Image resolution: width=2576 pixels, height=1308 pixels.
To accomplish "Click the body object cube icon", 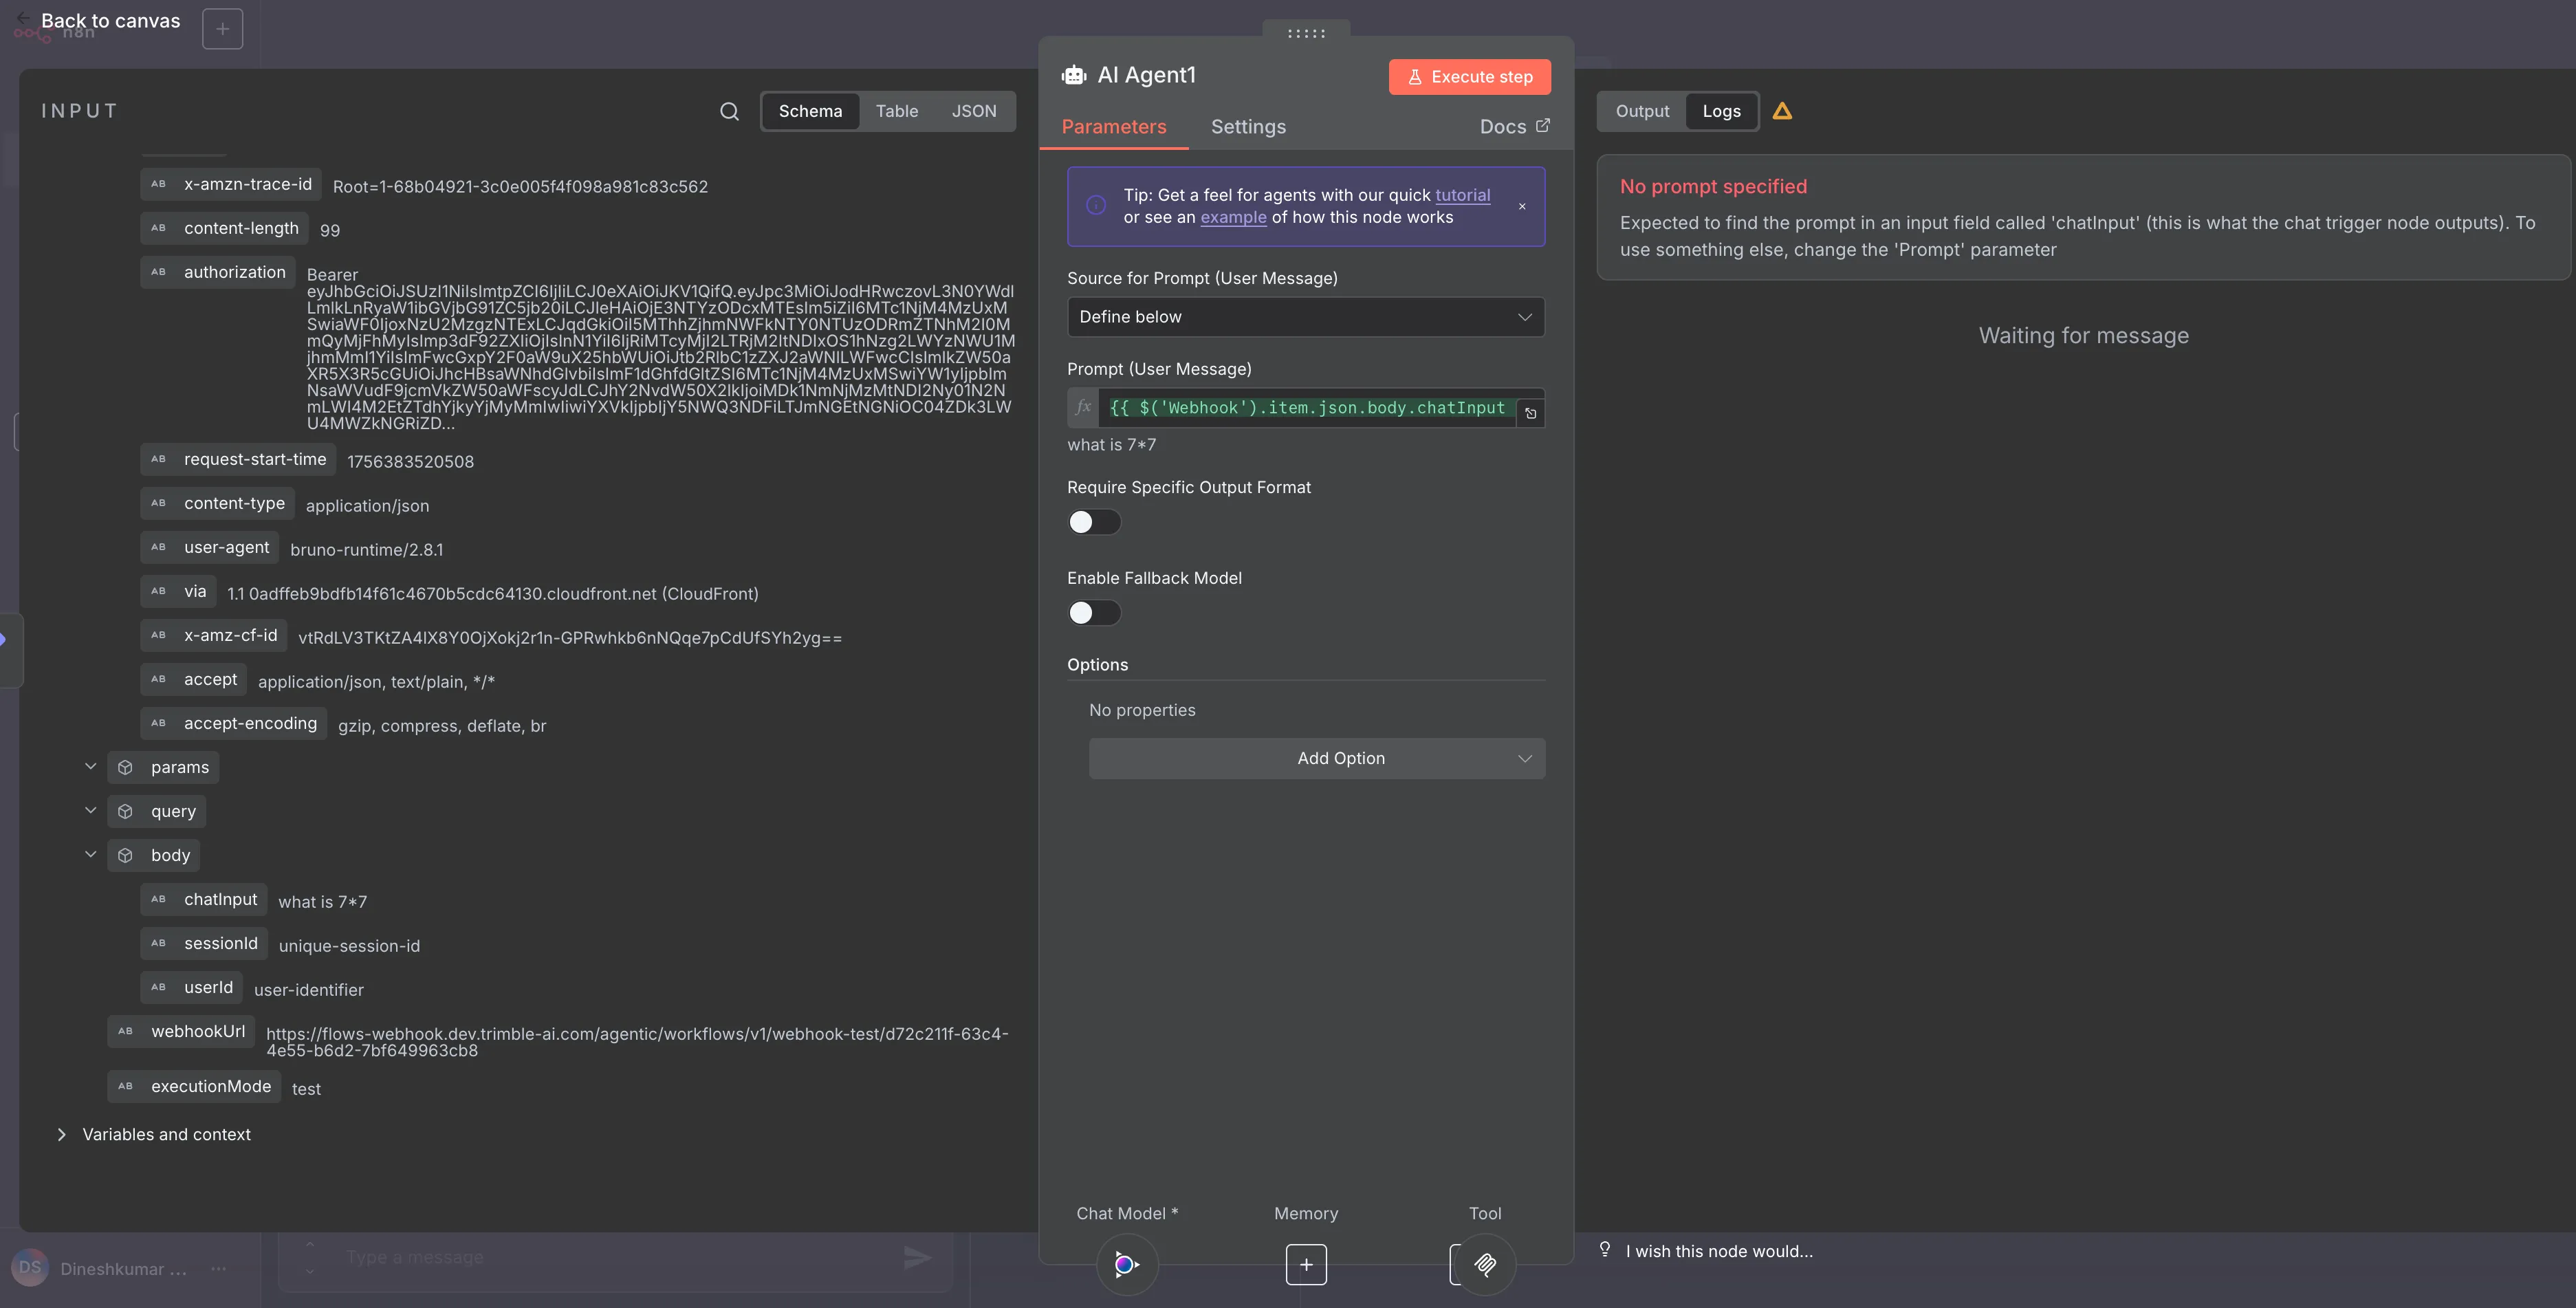I will tap(125, 855).
